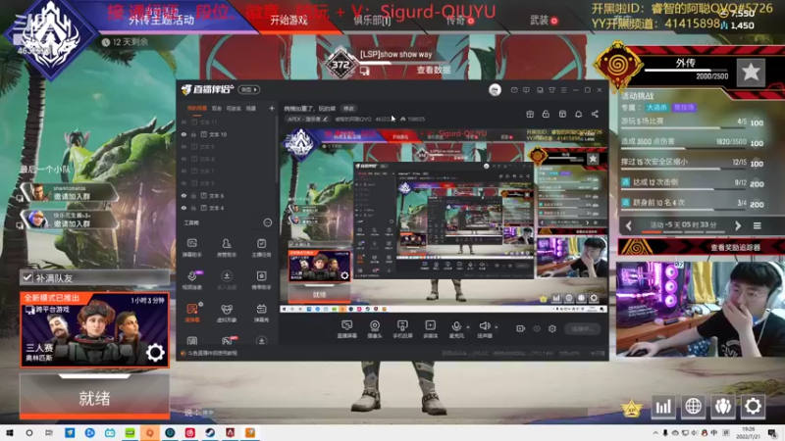Click the 扬声器 speaker icon
785x441 pixels.
(x=485, y=326)
